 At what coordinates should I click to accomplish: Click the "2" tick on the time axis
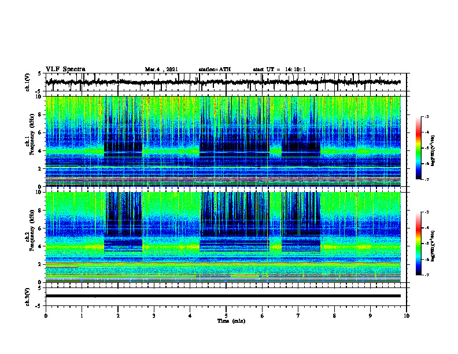tap(118, 316)
